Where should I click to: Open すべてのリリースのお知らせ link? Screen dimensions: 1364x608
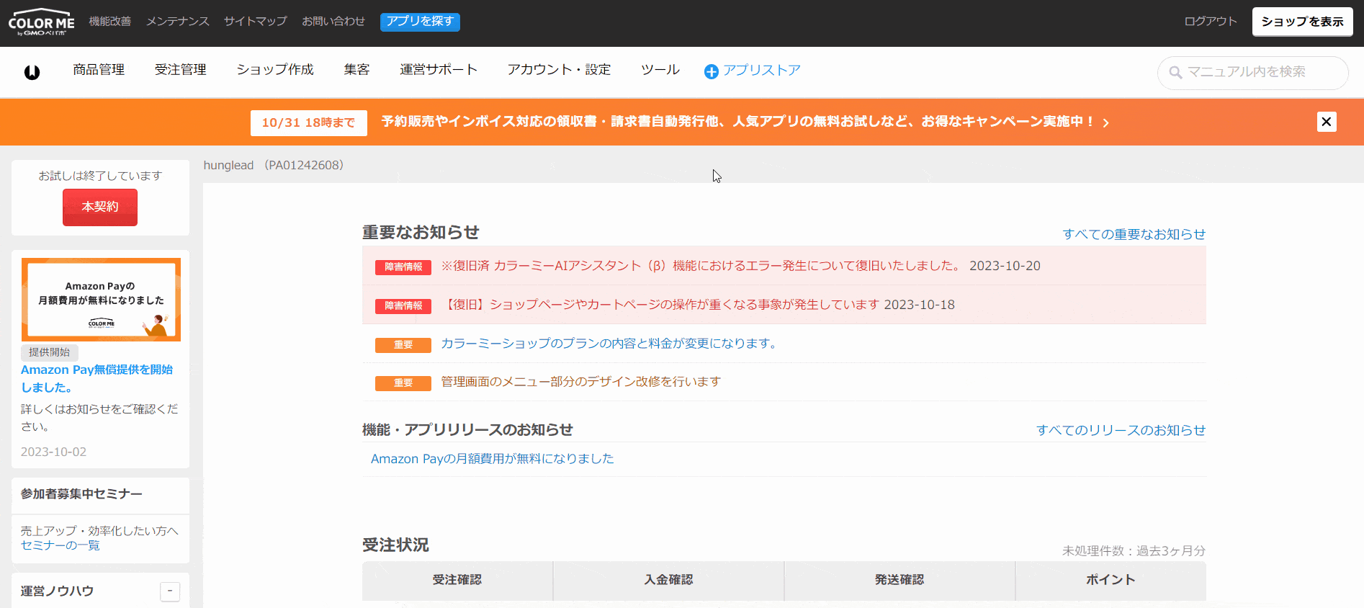tap(1121, 430)
